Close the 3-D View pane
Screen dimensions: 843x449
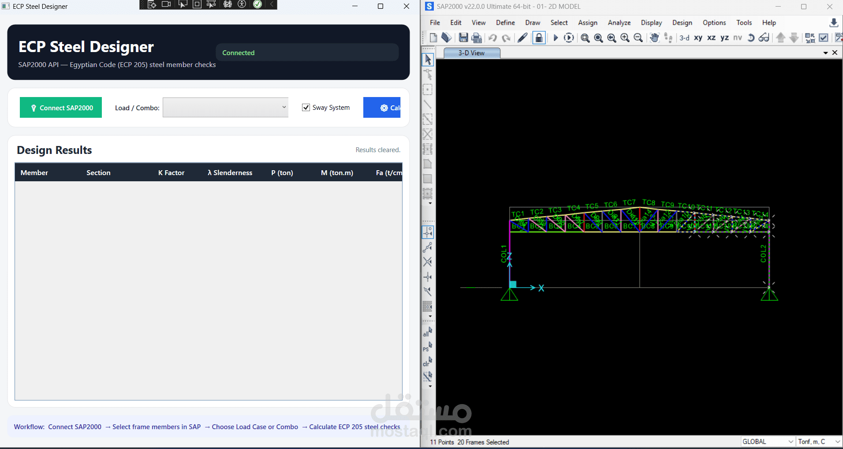pos(835,52)
